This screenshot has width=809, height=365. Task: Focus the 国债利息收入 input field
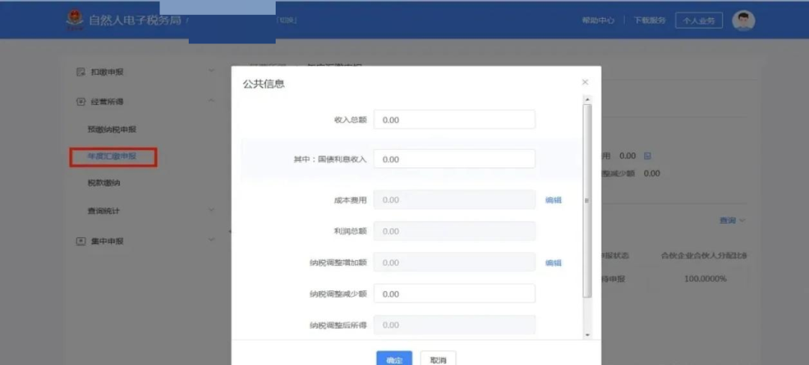point(455,159)
